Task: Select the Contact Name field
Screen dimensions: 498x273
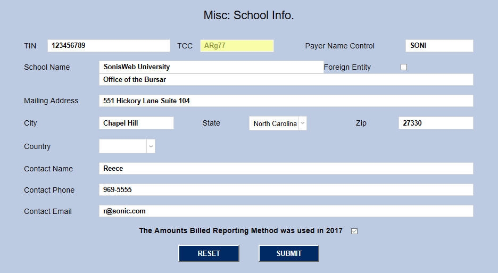Action: coord(286,168)
